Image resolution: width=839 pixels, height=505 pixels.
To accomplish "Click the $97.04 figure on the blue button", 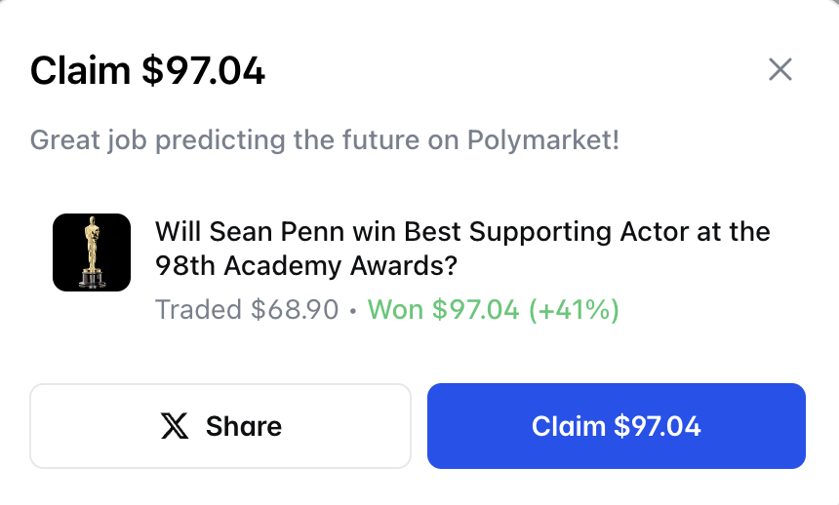I will pyautogui.click(x=658, y=426).
